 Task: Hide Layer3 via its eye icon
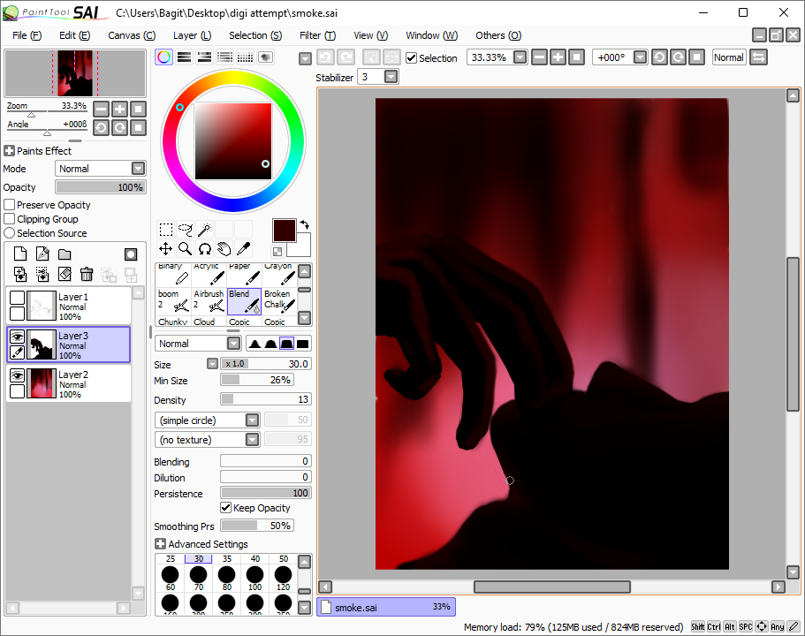click(x=17, y=337)
